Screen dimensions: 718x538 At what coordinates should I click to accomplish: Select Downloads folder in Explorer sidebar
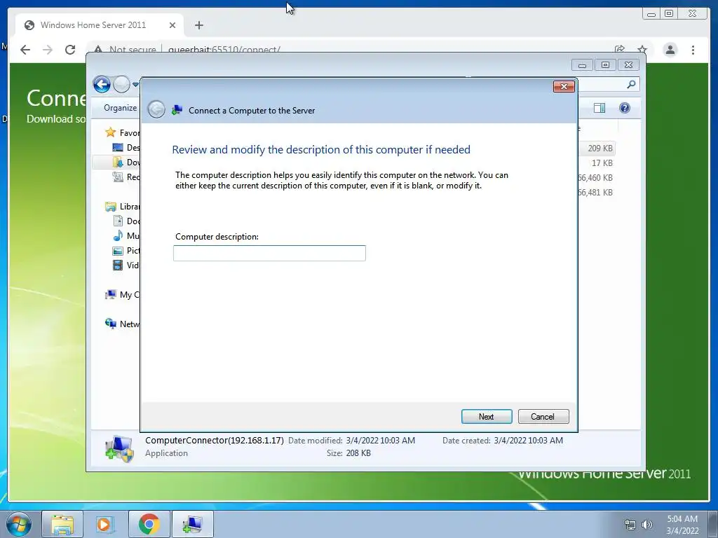(126, 162)
